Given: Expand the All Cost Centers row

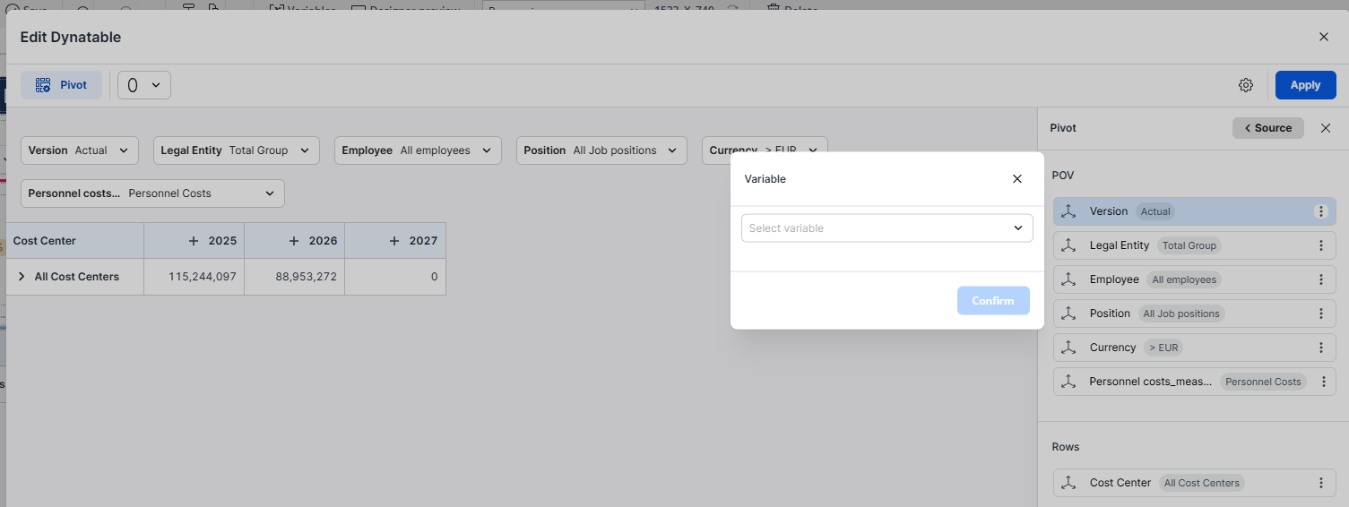Looking at the screenshot, I should point(22,277).
